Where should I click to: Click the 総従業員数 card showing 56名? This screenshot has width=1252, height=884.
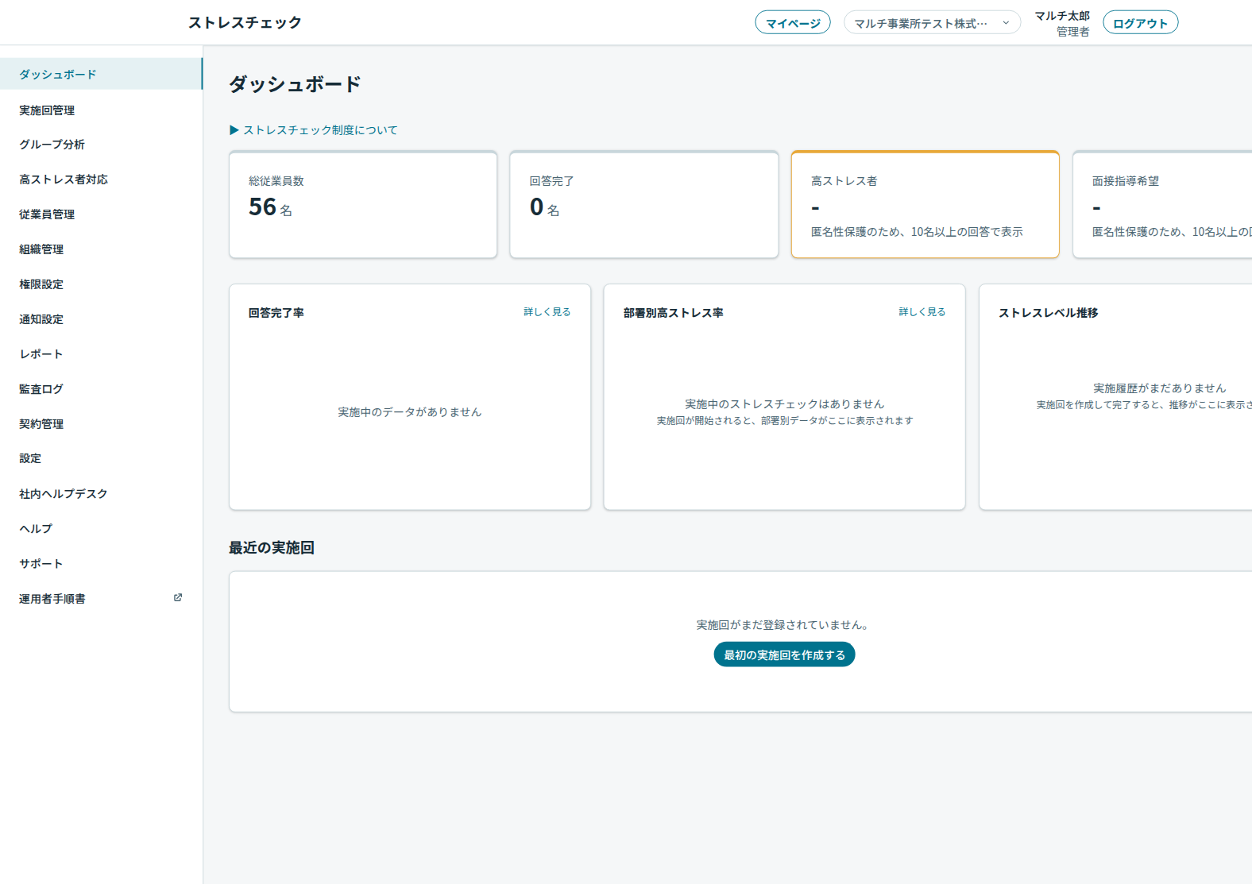click(x=363, y=204)
